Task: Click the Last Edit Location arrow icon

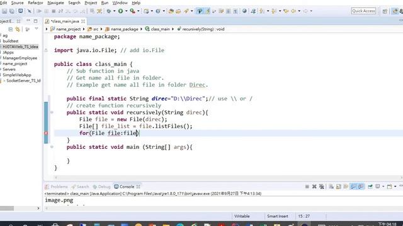Action: pyautogui.click(x=286, y=11)
